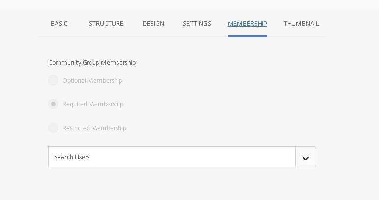
Task: Expand the Search Users dropdown list
Action: click(306, 157)
